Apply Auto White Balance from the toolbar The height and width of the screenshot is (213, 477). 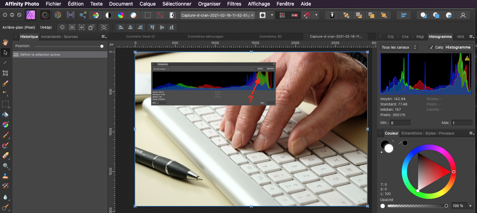[x=133, y=15]
